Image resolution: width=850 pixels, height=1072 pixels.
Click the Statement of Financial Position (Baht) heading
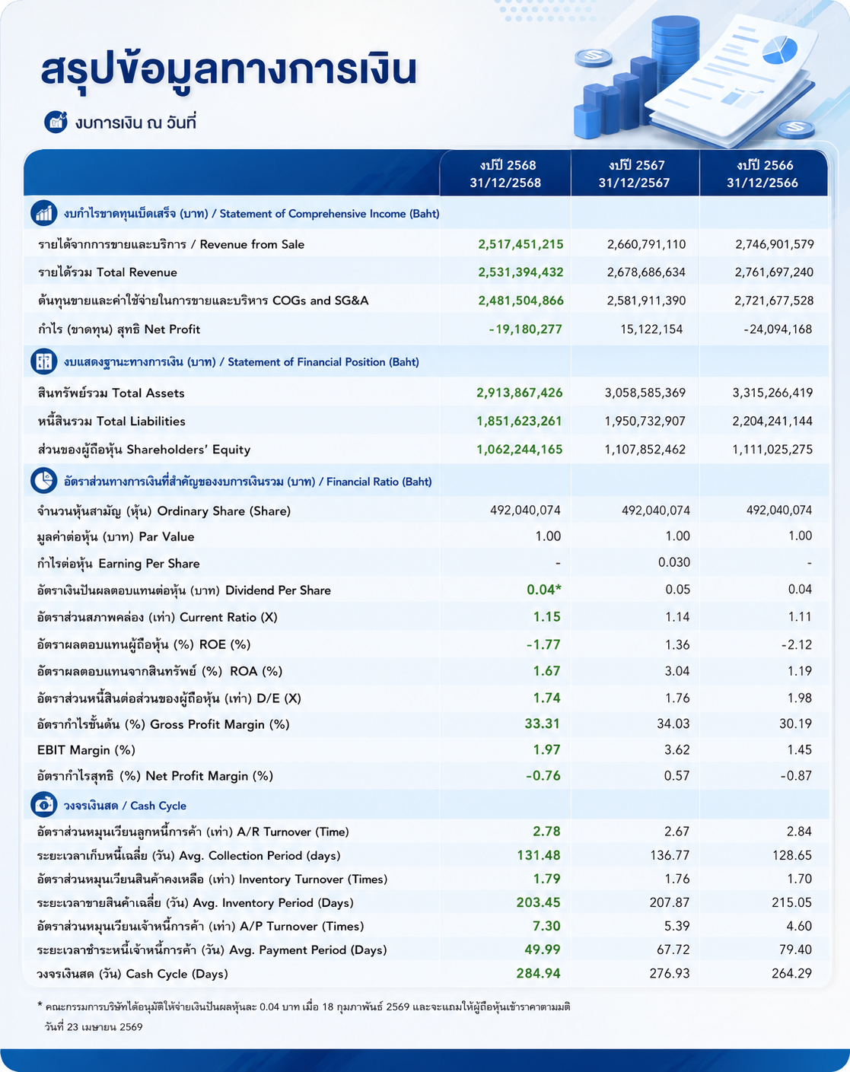[241, 362]
